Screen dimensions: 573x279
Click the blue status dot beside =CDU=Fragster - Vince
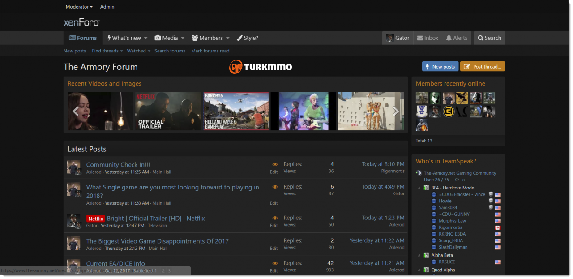(x=434, y=194)
